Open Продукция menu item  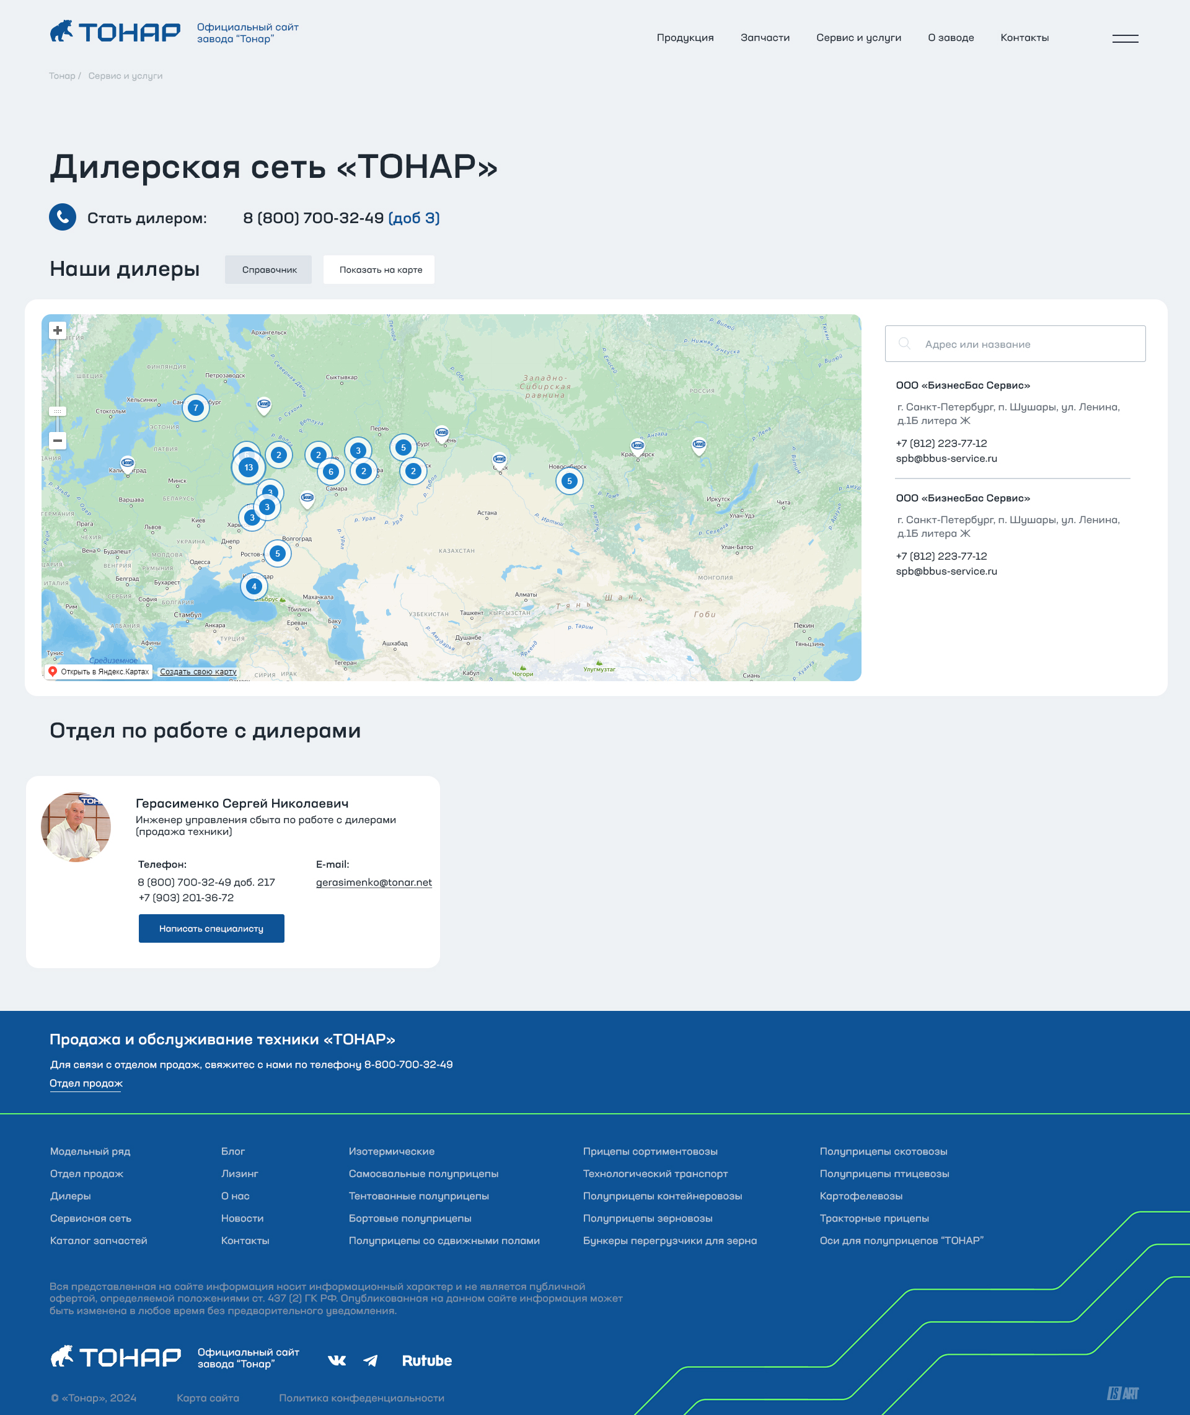pos(685,38)
